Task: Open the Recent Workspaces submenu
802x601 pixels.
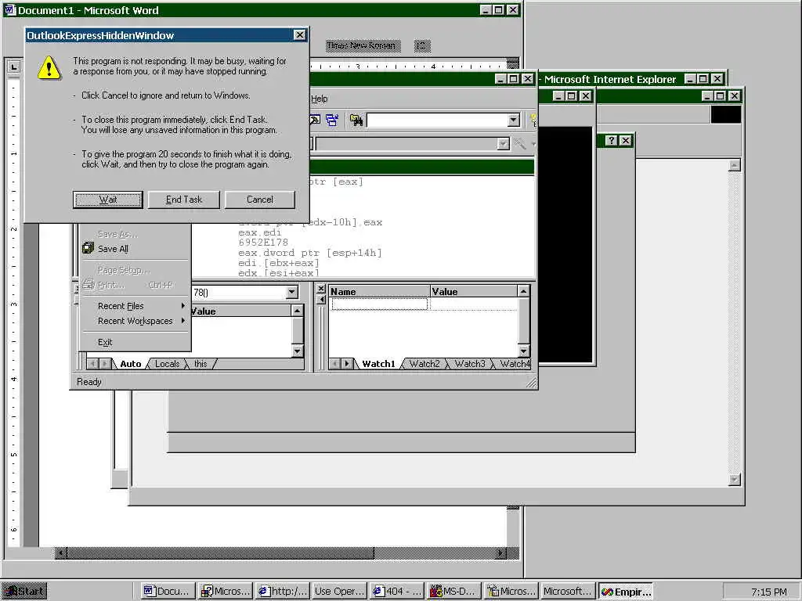Action: point(135,321)
